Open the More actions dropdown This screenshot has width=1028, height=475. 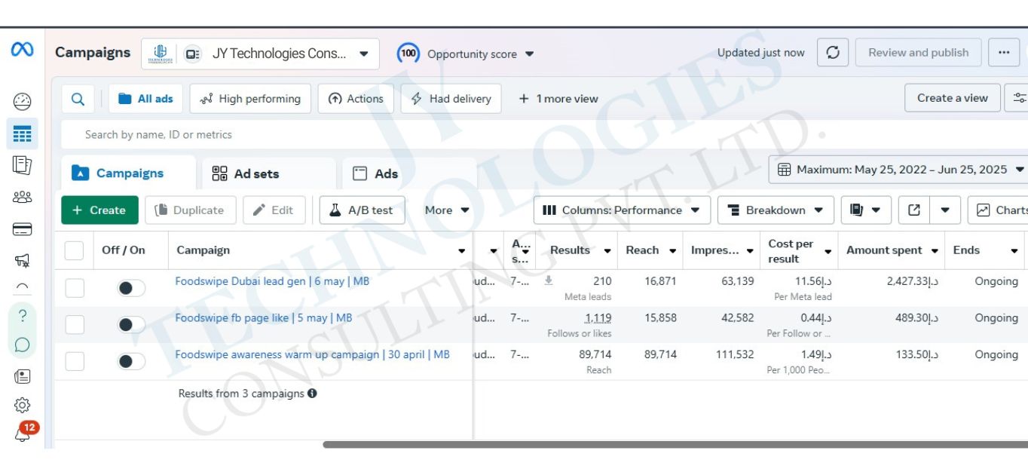click(447, 210)
